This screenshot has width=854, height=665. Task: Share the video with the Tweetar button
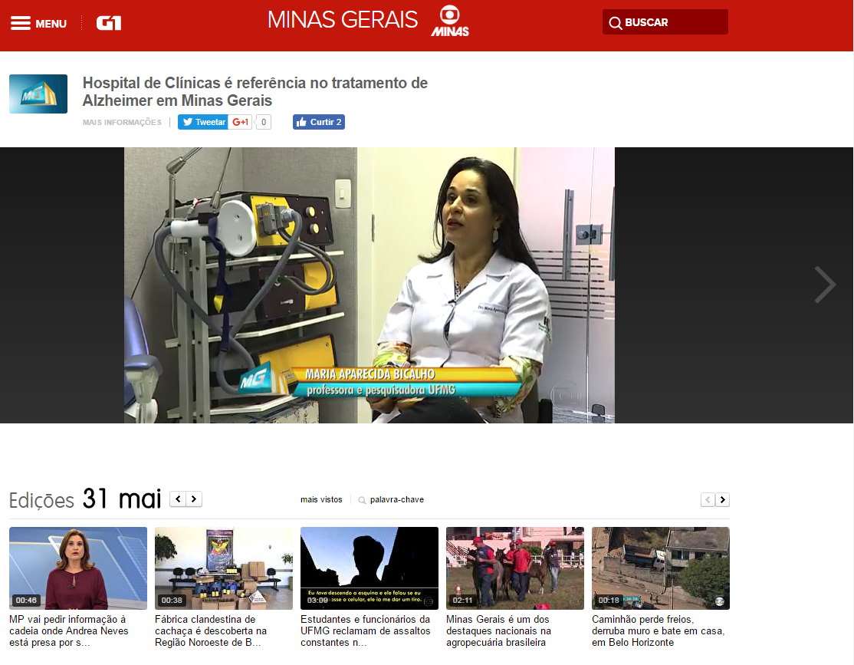[x=202, y=122]
